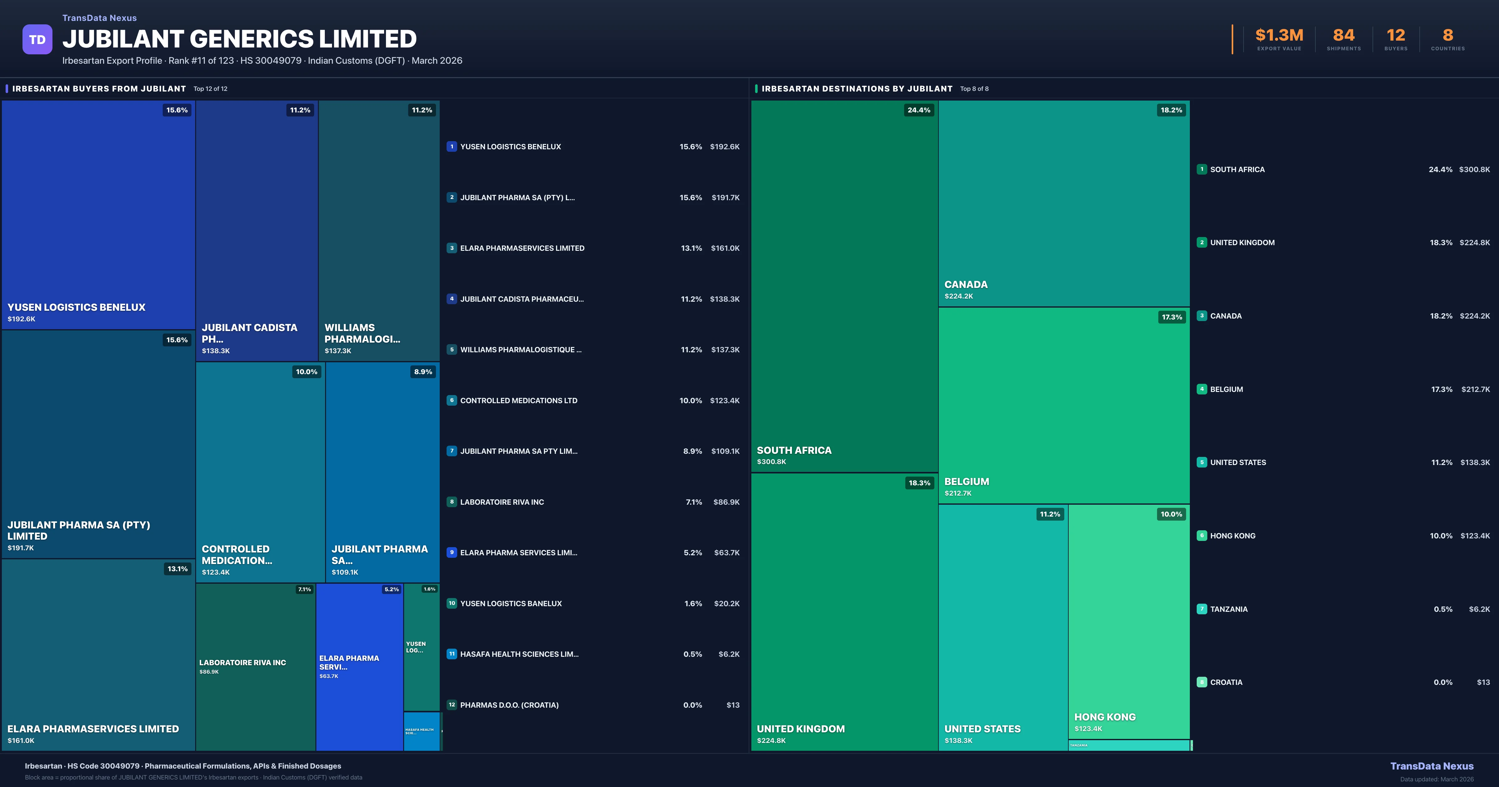This screenshot has height=787, width=1499.
Task: Click the Irbesartan Buyers From Jubilant header
Action: tap(99, 88)
